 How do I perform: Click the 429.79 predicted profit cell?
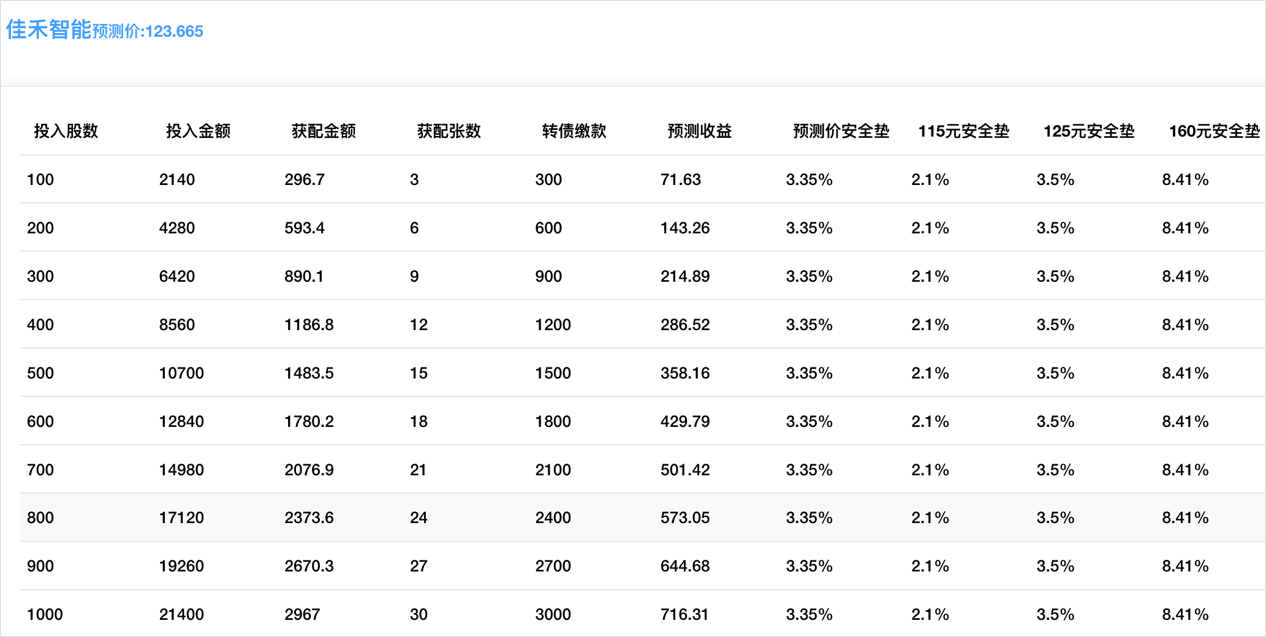[x=685, y=421]
